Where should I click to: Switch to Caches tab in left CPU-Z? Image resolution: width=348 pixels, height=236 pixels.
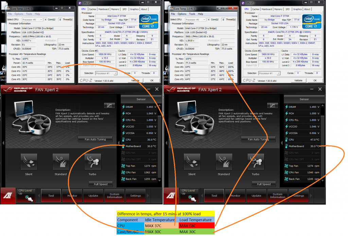coord(92,9)
